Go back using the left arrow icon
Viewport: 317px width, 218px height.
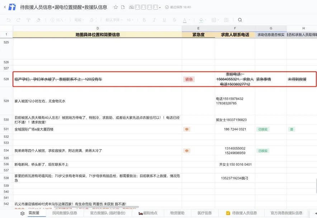click(5, 7)
